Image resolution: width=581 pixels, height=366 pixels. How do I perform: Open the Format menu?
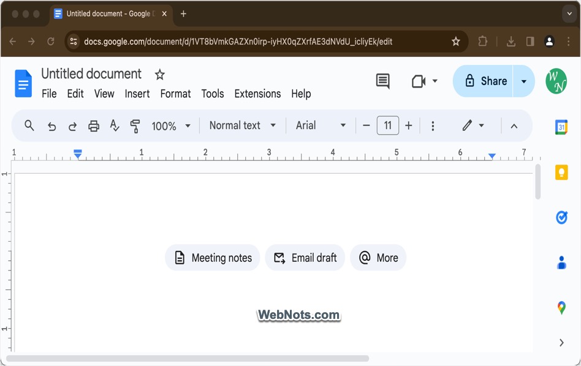(175, 94)
